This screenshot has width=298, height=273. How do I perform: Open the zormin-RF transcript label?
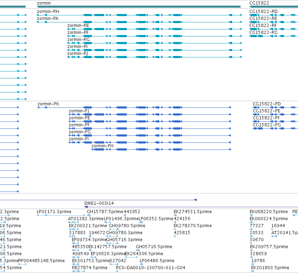pyautogui.click(x=78, y=33)
